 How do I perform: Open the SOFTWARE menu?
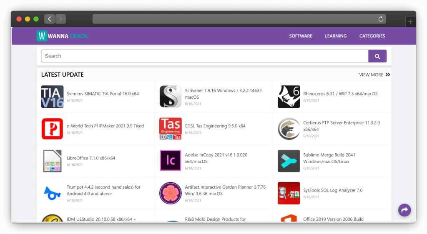click(x=301, y=36)
